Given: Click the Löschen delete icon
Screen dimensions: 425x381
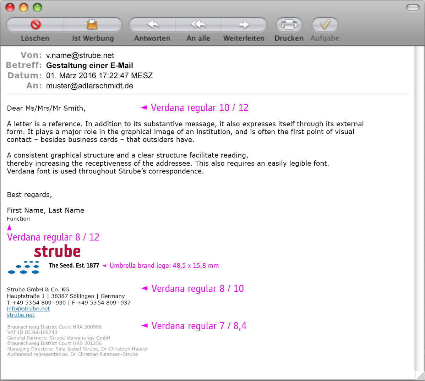Looking at the screenshot, I should [36, 25].
